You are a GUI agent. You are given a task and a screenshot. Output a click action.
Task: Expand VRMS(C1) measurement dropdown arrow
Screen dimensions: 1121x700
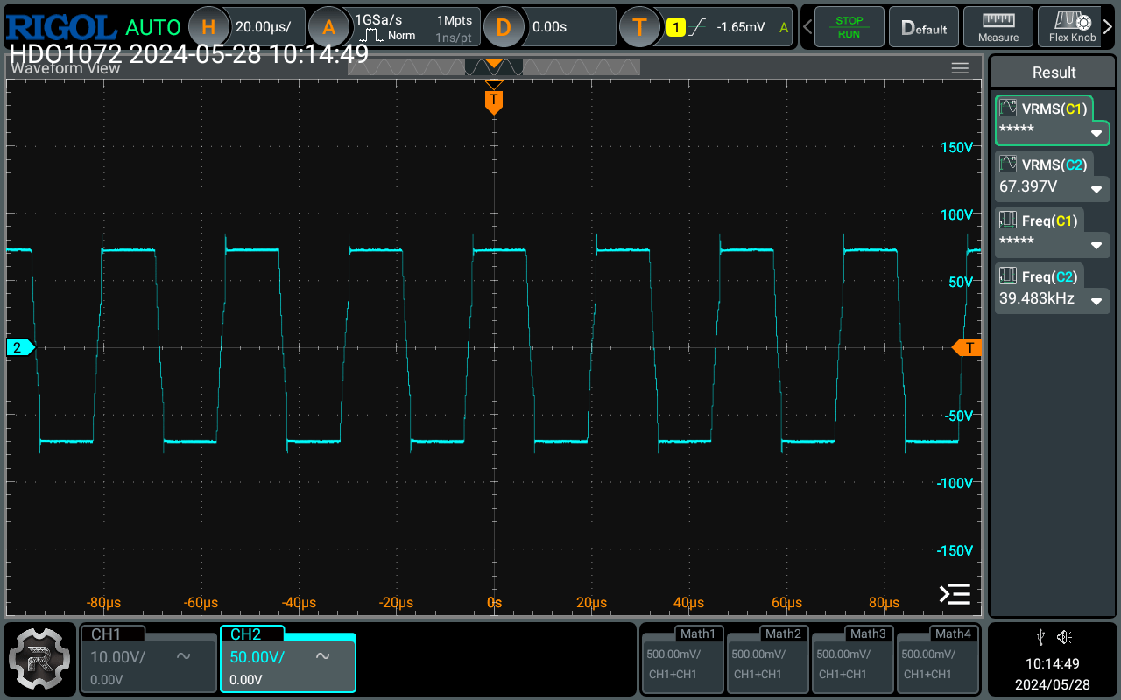coord(1096,134)
